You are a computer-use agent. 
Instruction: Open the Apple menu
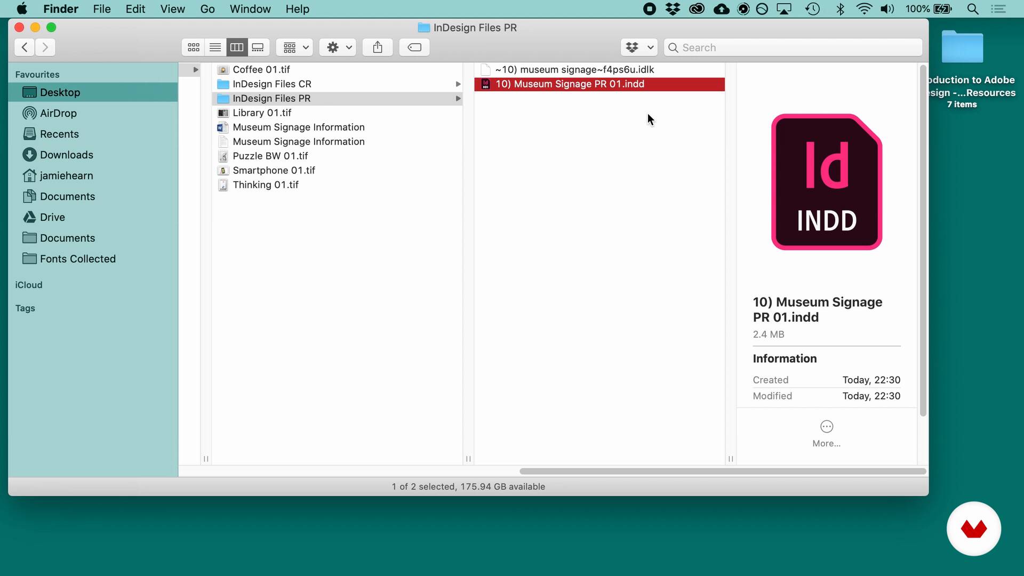(22, 9)
